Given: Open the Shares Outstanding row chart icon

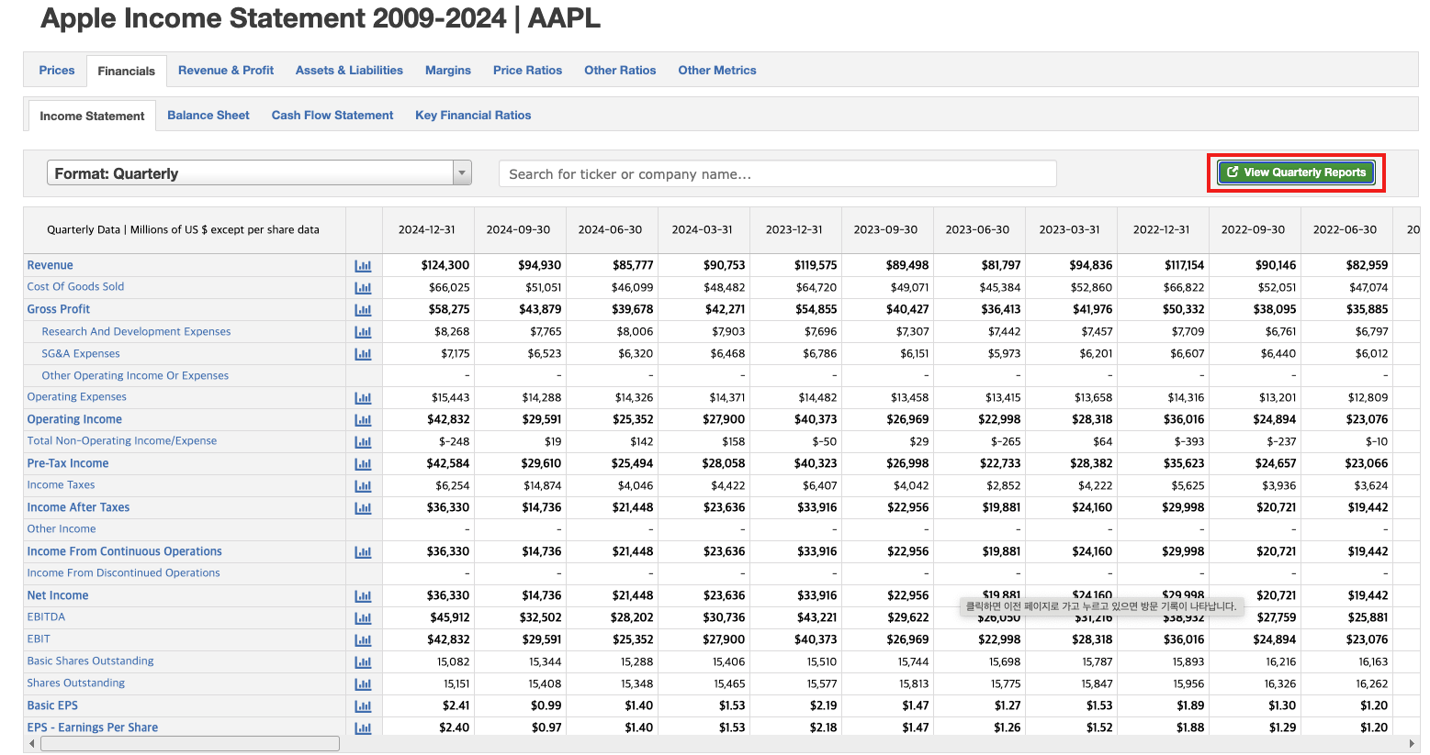Looking at the screenshot, I should [x=363, y=684].
